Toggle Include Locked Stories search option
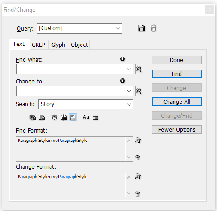 tap(42, 117)
